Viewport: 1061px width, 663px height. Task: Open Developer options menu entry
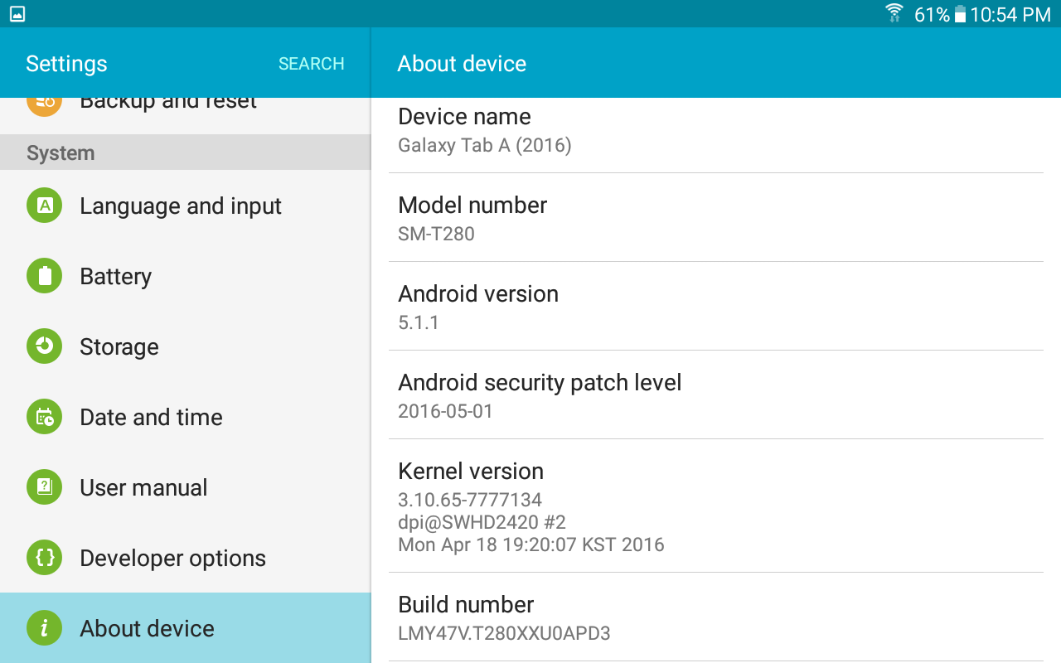(185, 558)
